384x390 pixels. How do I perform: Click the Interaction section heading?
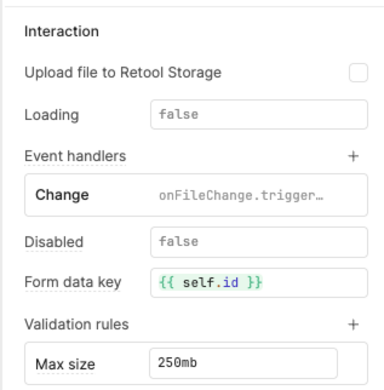pos(61,31)
